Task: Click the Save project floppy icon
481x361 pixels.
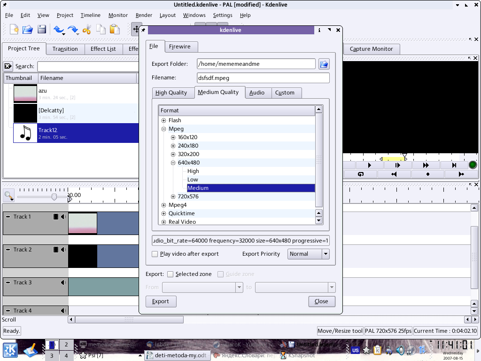Action: 42,30
